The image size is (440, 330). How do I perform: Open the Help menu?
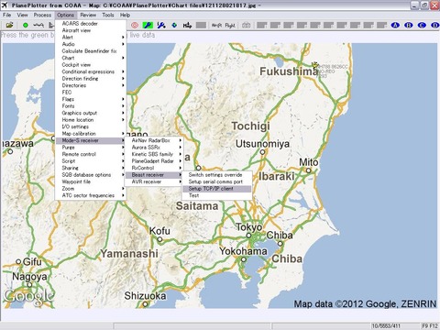pyautogui.click(x=125, y=15)
